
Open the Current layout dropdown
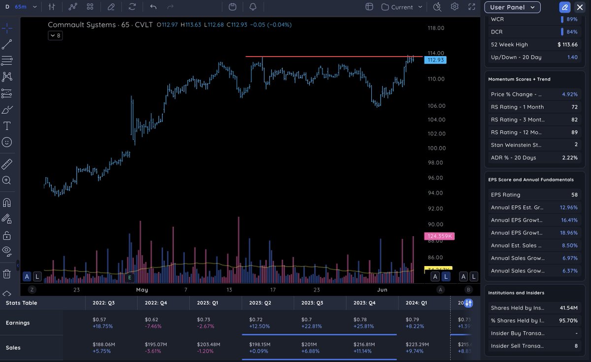pos(401,7)
